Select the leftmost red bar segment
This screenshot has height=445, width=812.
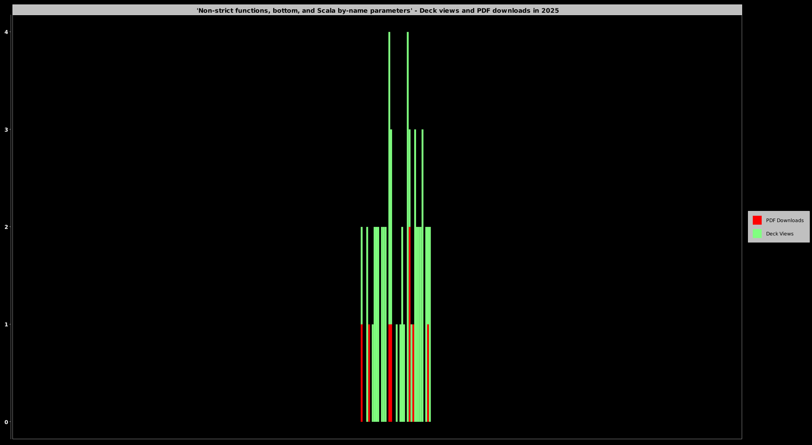(x=362, y=373)
